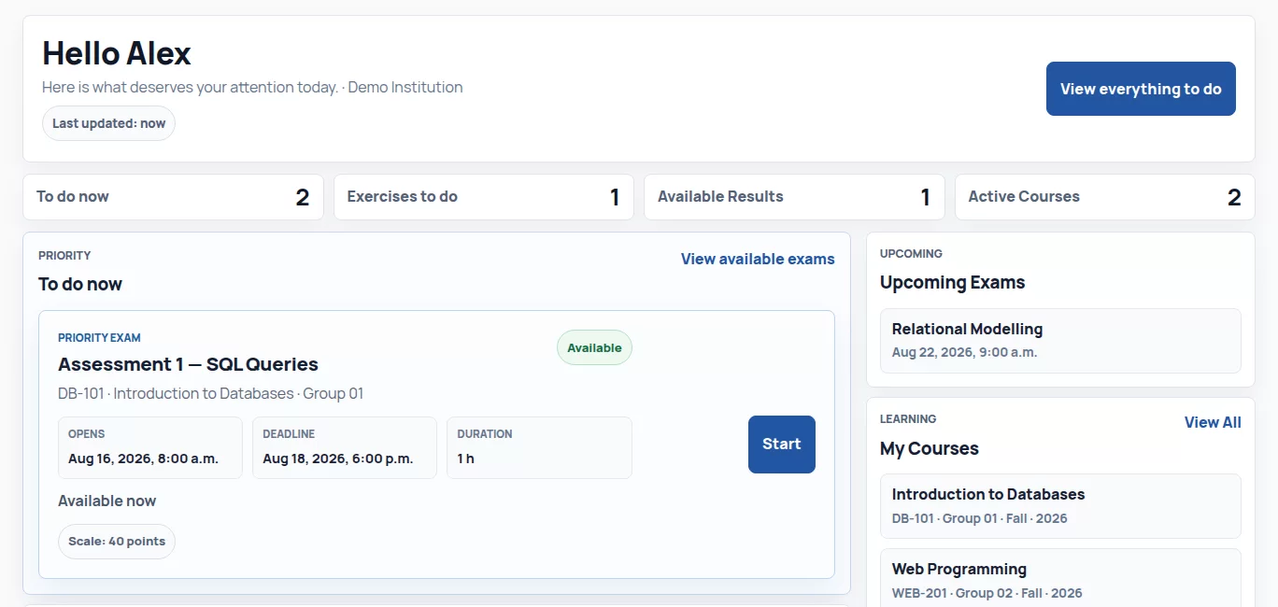
Task: Click the Last updated: now badge
Action: pyautogui.click(x=108, y=123)
